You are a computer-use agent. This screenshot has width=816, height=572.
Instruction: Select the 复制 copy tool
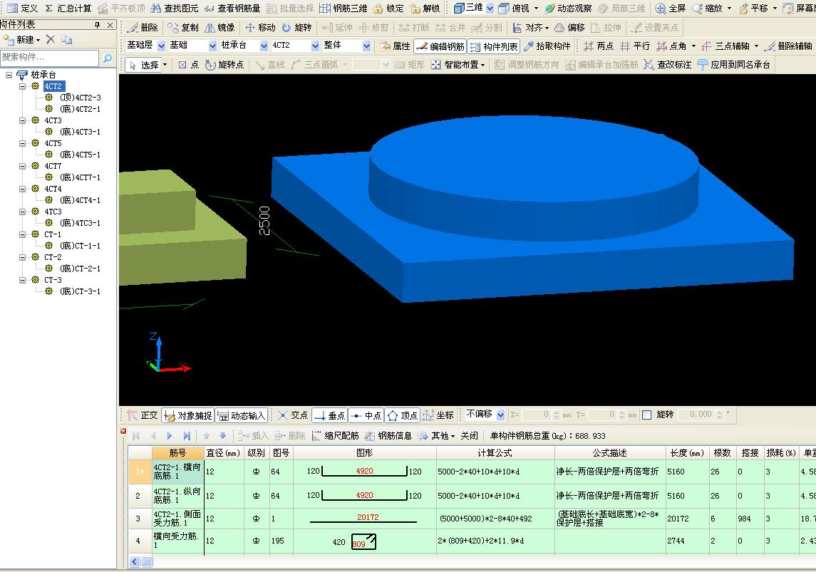click(x=183, y=28)
